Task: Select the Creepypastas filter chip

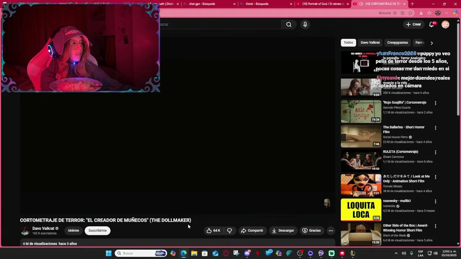Action: (x=398, y=42)
